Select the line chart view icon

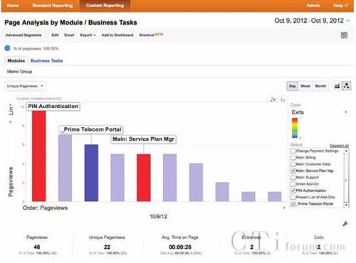[x=337, y=86]
